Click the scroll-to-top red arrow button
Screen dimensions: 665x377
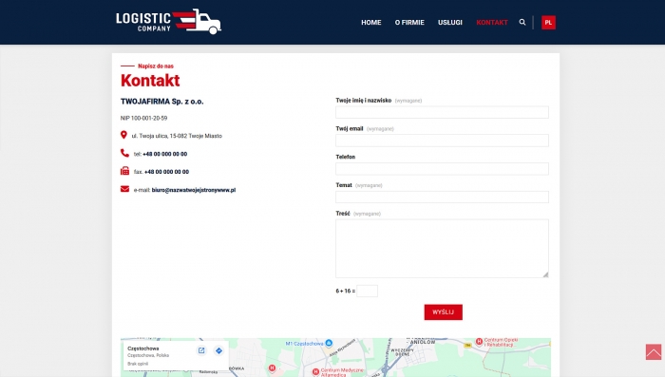pos(654,352)
